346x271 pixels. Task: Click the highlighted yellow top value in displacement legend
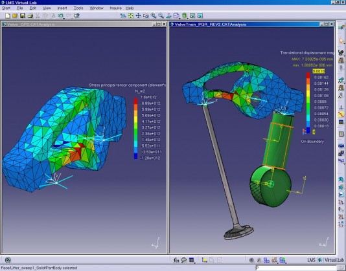point(319,71)
